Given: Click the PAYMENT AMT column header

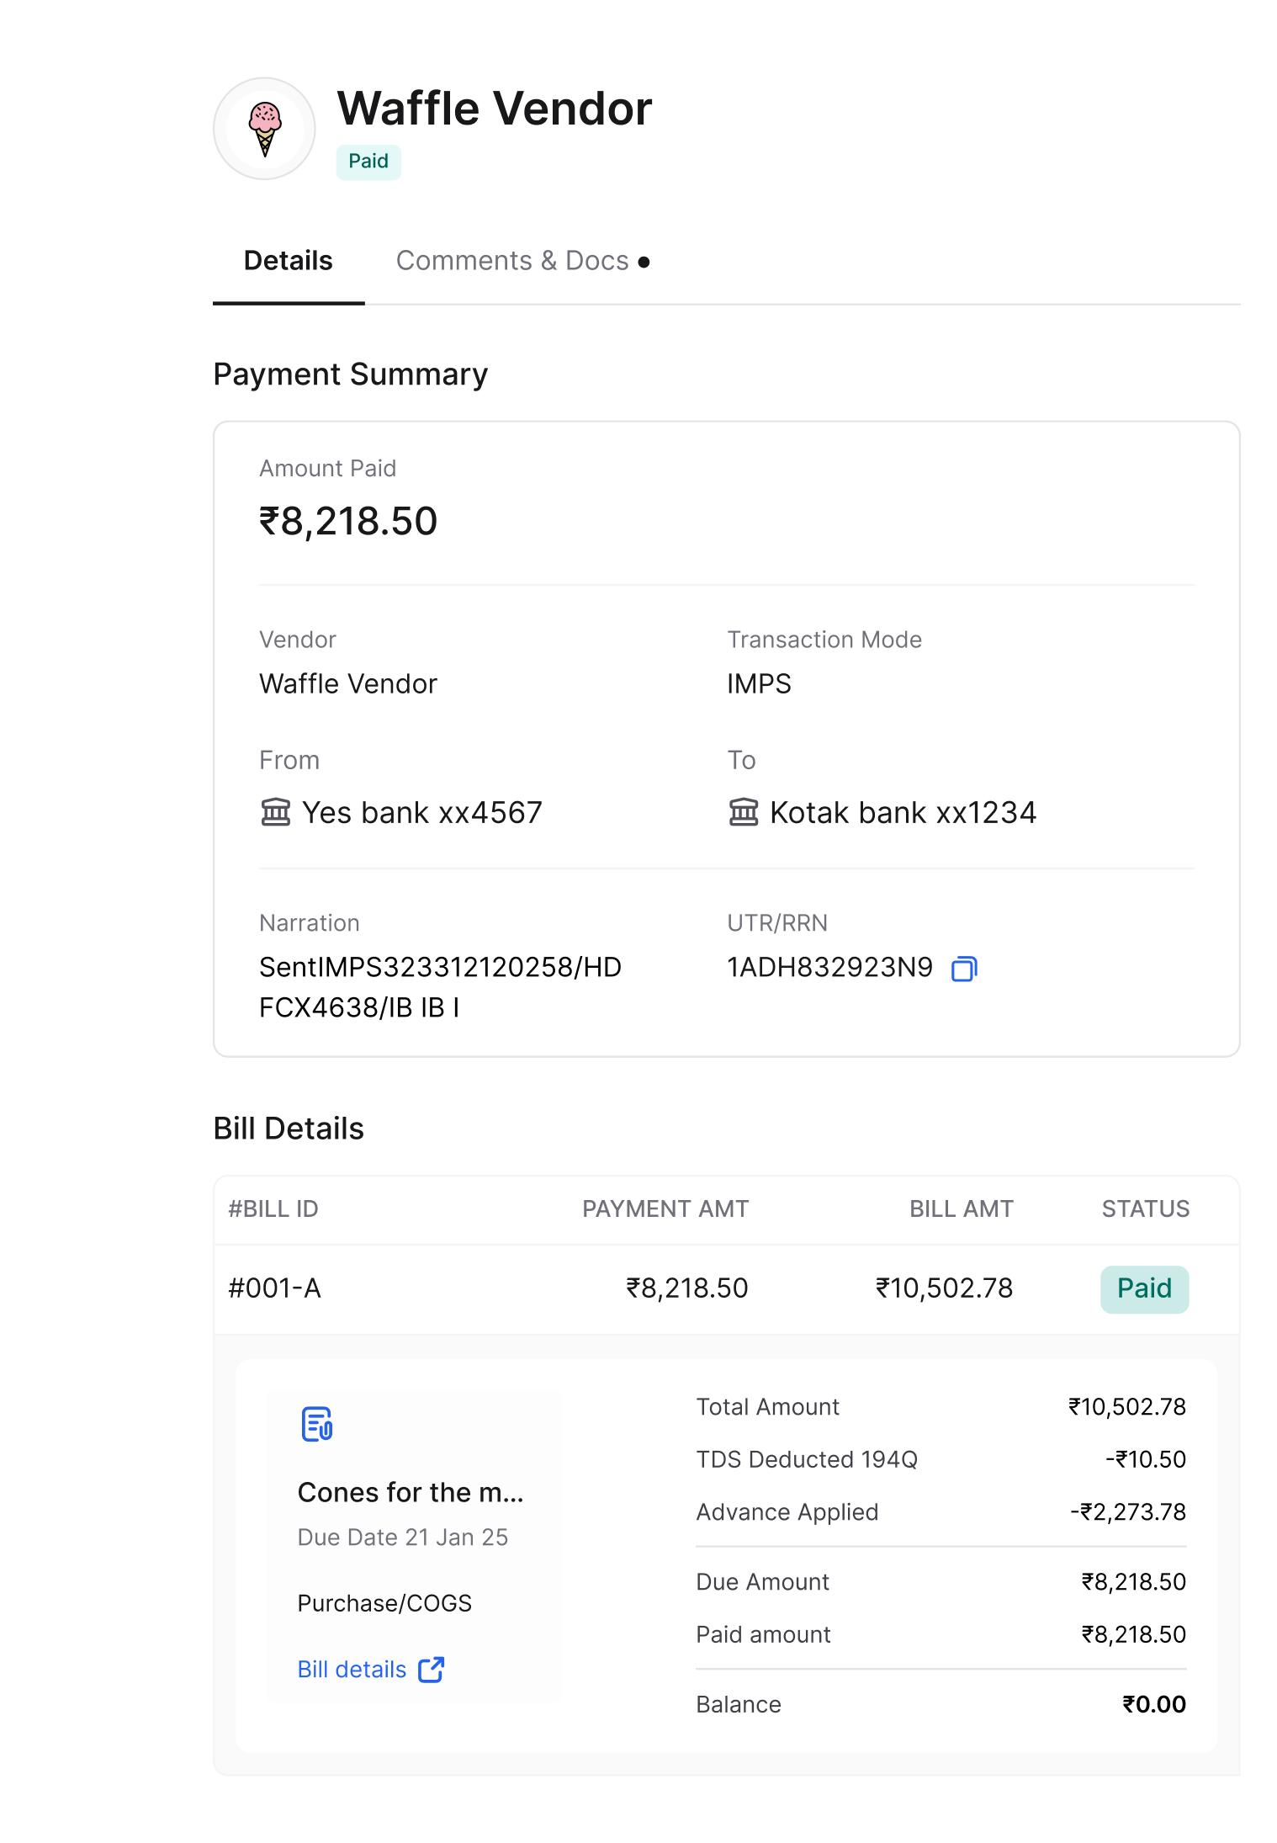Looking at the screenshot, I should tap(665, 1209).
